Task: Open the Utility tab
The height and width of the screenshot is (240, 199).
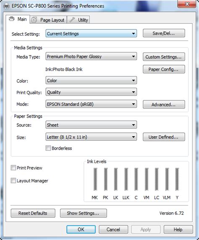Action: (79, 20)
